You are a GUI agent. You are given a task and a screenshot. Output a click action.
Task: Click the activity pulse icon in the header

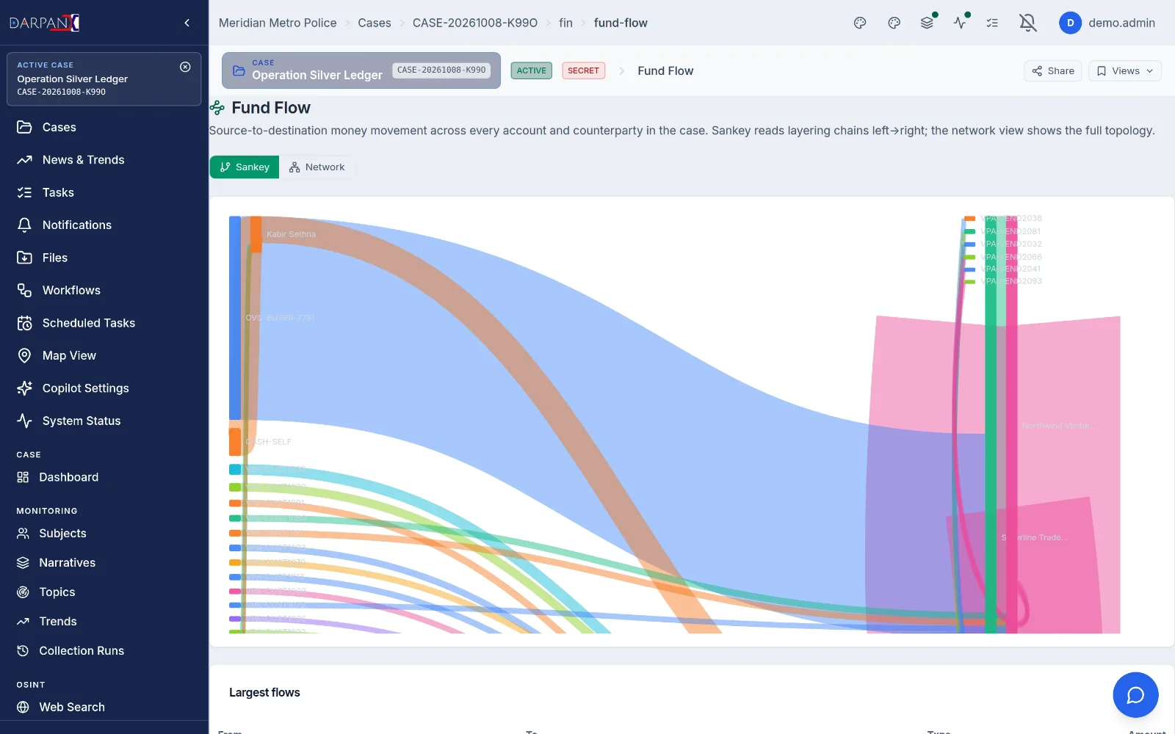tap(960, 23)
